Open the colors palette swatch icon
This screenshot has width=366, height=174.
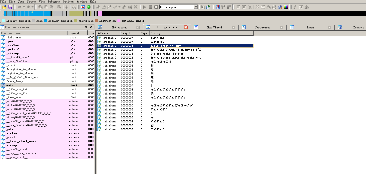286,7
